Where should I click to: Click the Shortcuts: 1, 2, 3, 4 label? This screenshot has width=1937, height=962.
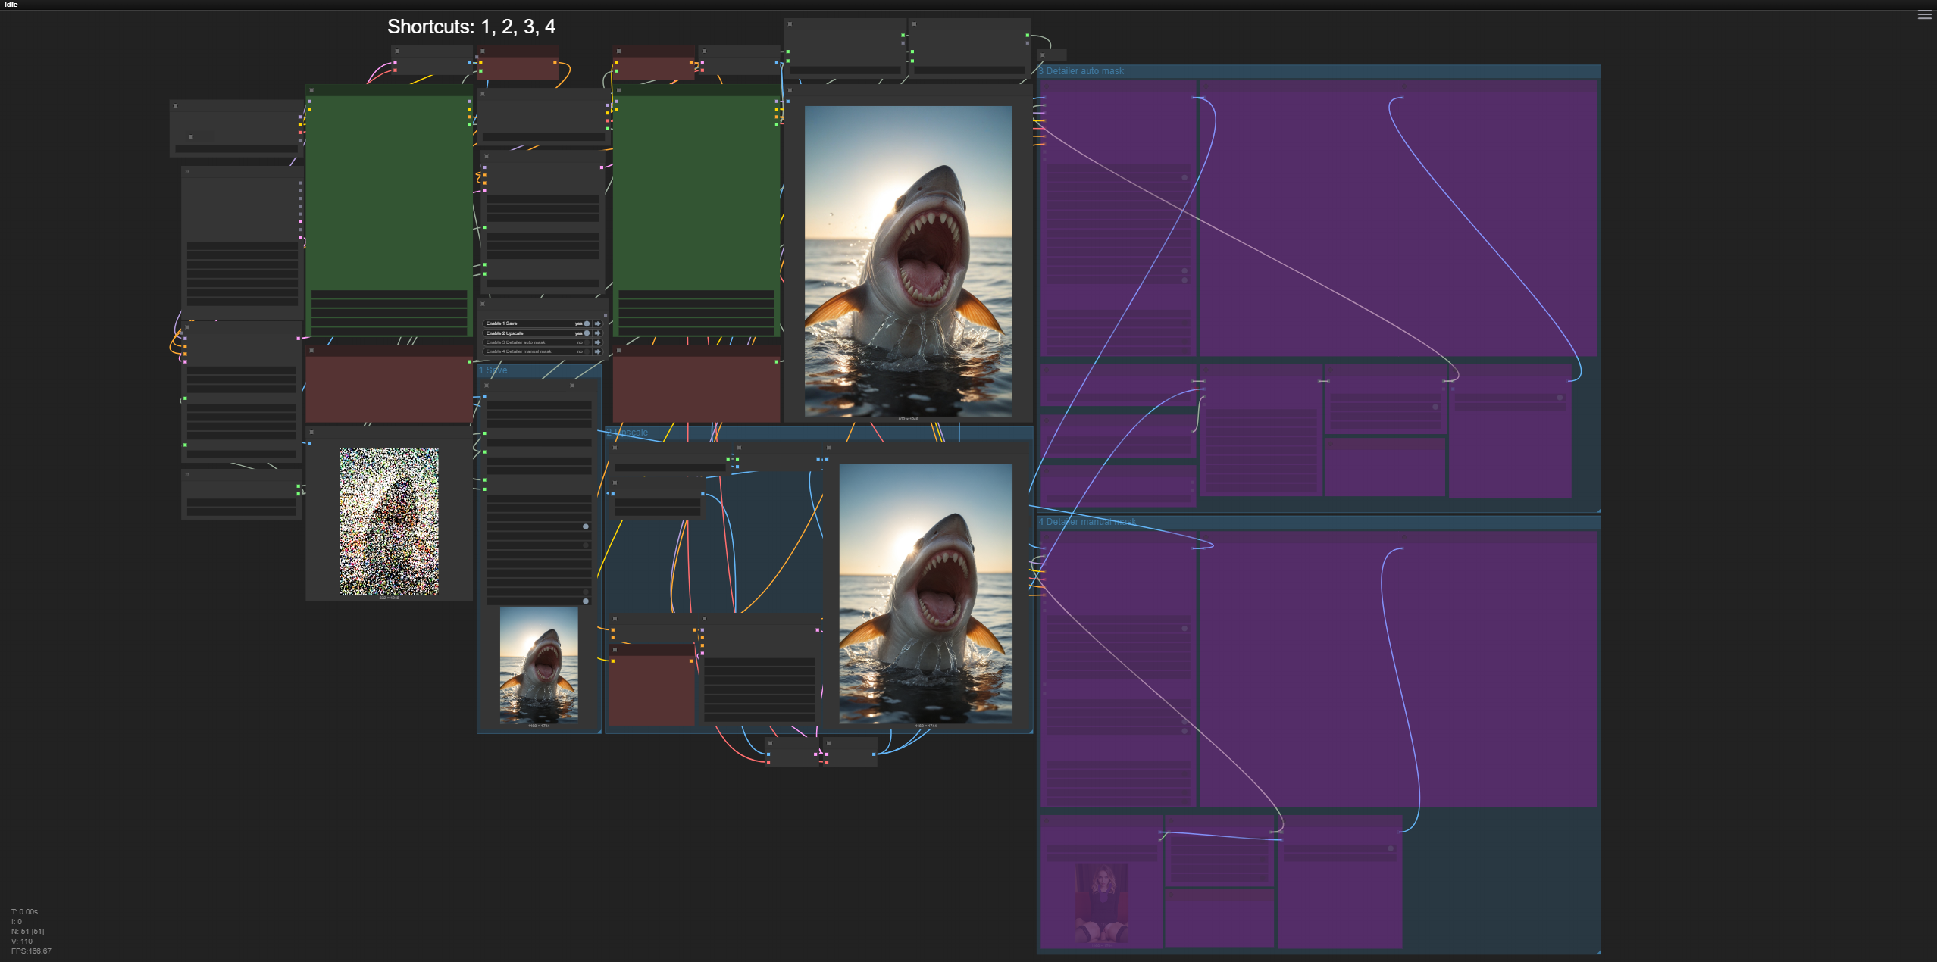click(471, 27)
